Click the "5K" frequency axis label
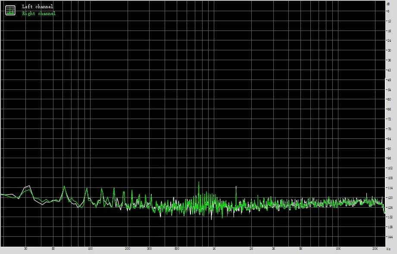 click(x=300, y=249)
